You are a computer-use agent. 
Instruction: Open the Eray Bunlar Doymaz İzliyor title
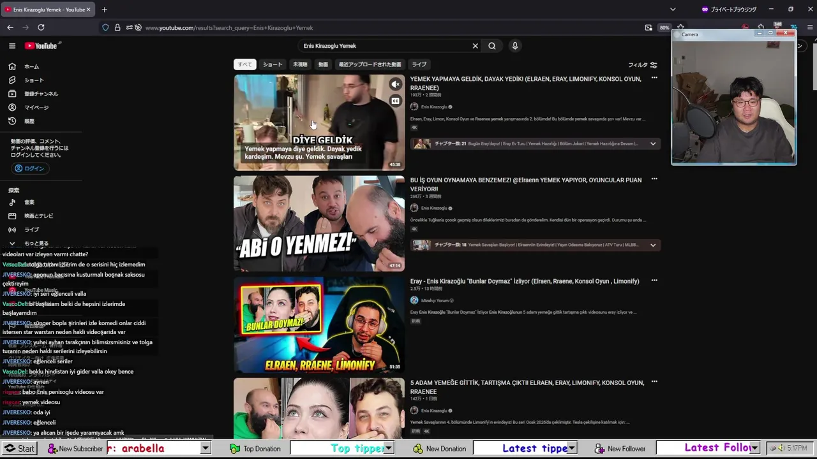pyautogui.click(x=525, y=281)
